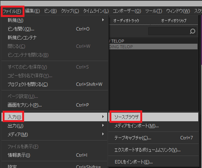Choose ビンを開く(O)... menu entry
Image resolution: width=202 pixels, height=168 pixels.
click(x=55, y=29)
